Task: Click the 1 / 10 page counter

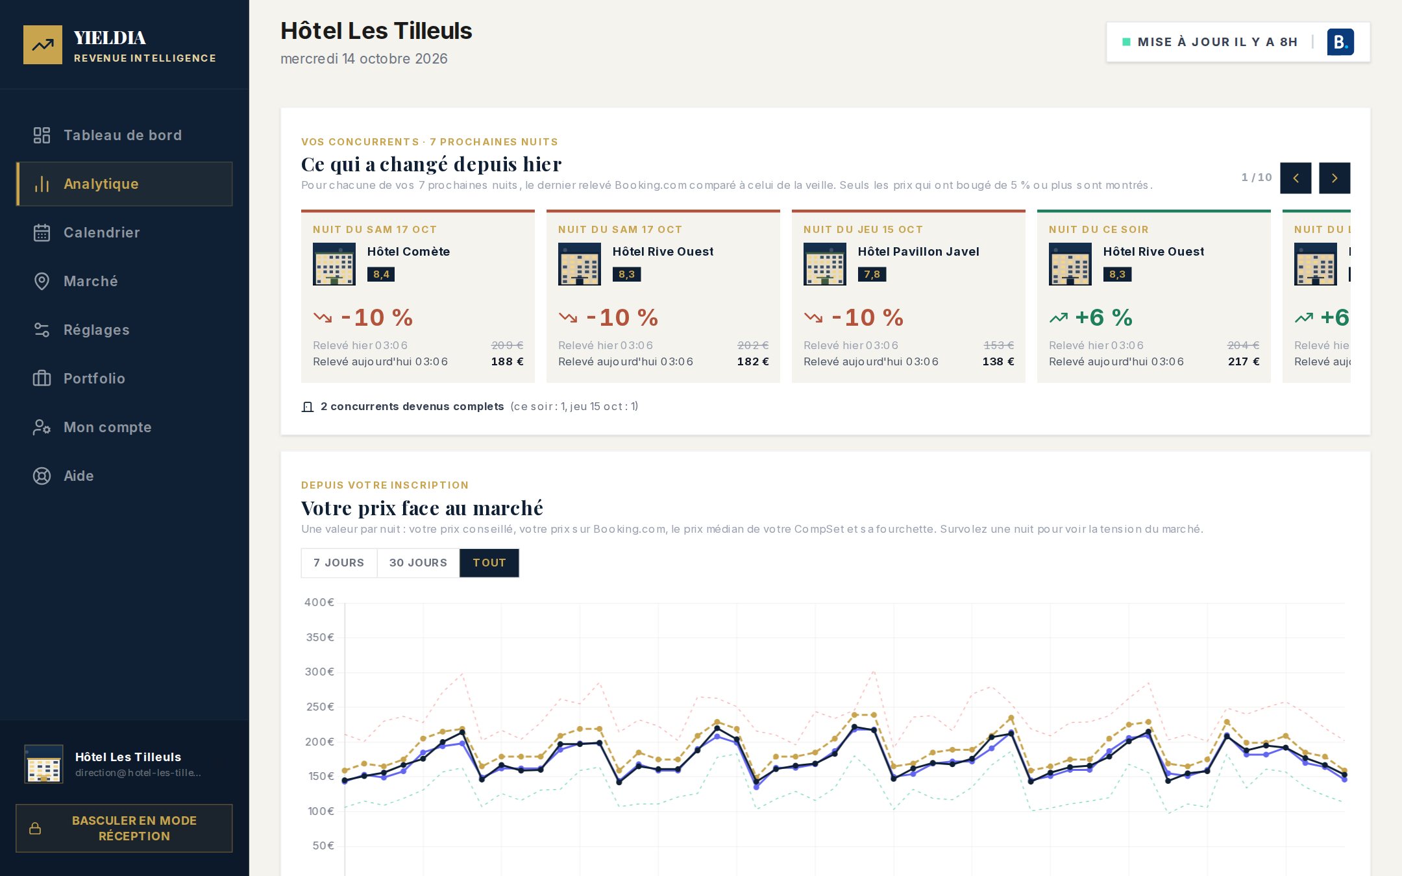Action: pyautogui.click(x=1257, y=177)
